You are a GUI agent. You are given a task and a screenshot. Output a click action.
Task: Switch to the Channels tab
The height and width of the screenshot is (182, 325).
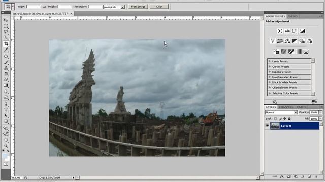coord(286,107)
